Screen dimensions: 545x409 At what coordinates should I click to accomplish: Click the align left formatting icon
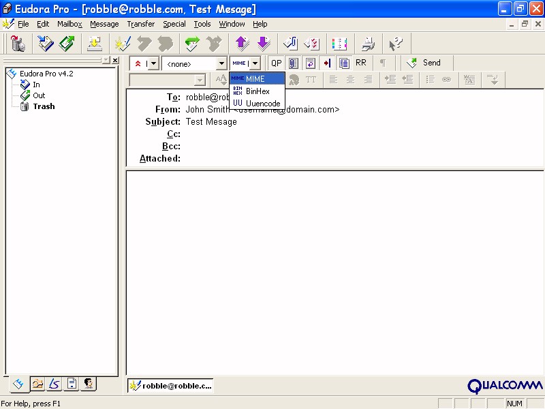(x=333, y=80)
